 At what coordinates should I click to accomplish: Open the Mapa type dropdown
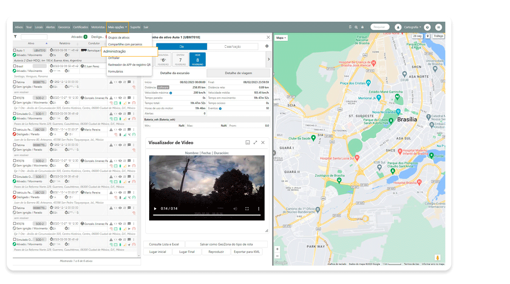pyautogui.click(x=281, y=38)
